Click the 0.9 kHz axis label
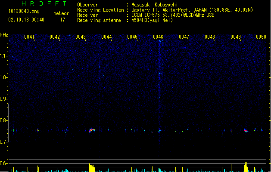 (x=4, y=99)
